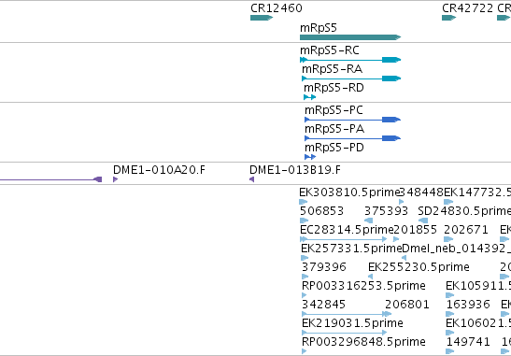Click the mRpS5-PC protein label
Image resolution: width=511 pixels, height=356 pixels.
tap(334, 110)
